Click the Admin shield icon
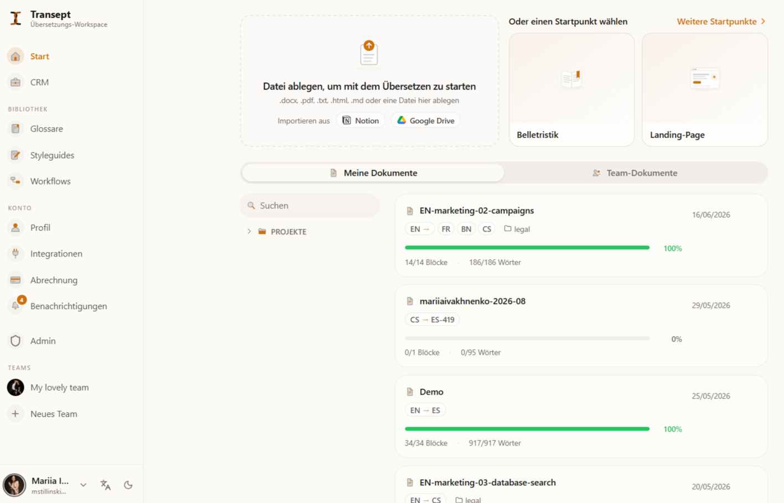The width and height of the screenshot is (784, 503). tap(16, 341)
